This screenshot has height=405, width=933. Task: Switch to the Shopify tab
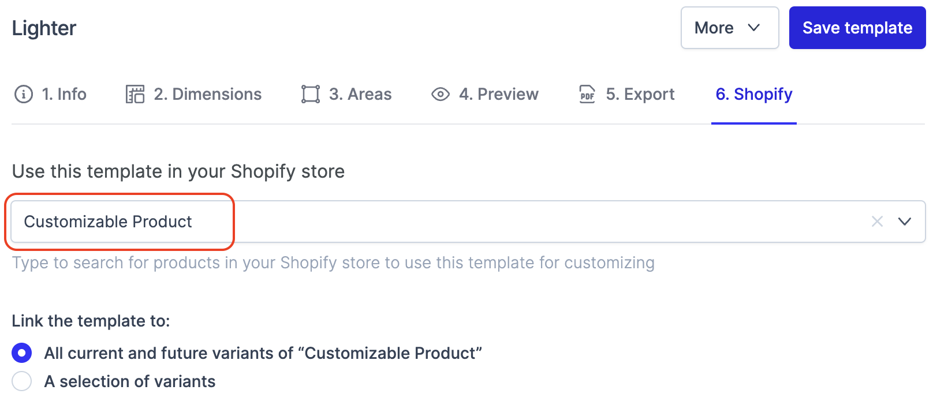(753, 94)
